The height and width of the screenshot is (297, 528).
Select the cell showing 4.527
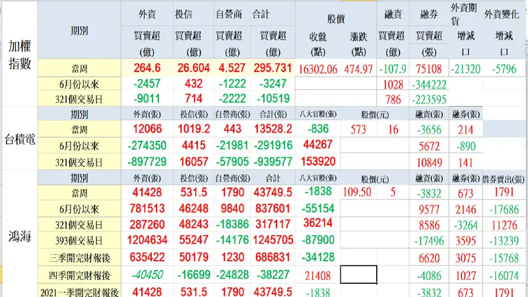pyautogui.click(x=232, y=68)
